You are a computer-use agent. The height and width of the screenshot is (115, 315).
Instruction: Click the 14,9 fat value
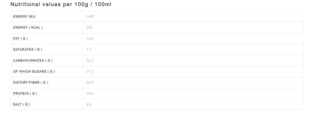90,39
